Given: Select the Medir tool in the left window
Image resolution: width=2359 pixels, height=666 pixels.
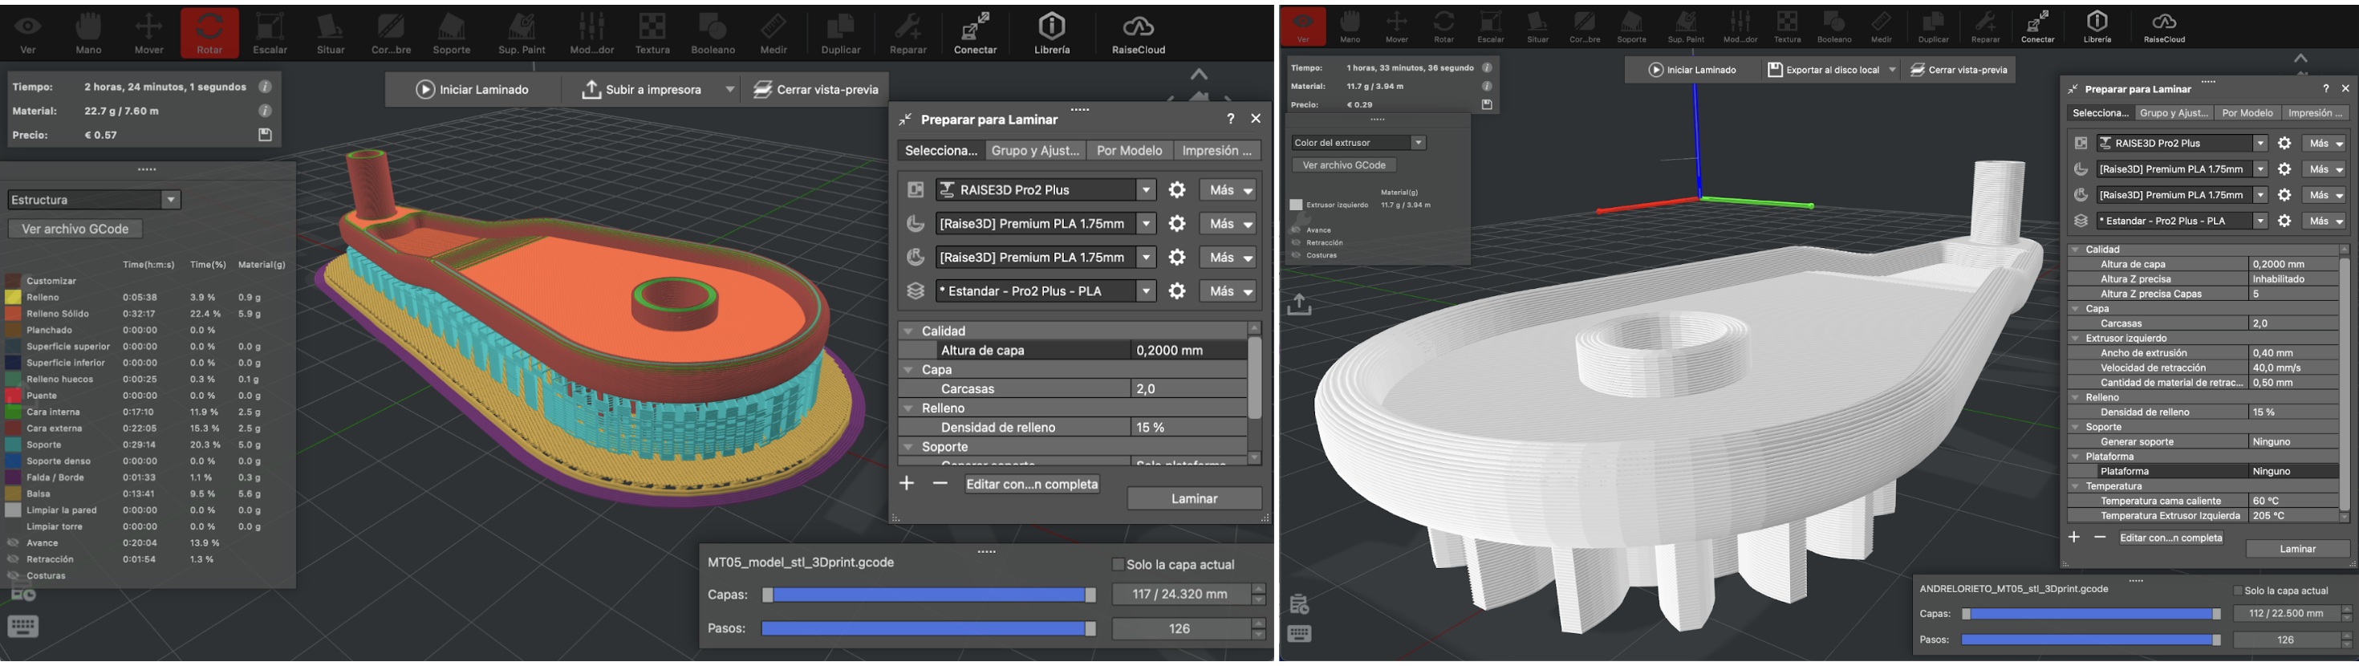Looking at the screenshot, I should (773, 32).
